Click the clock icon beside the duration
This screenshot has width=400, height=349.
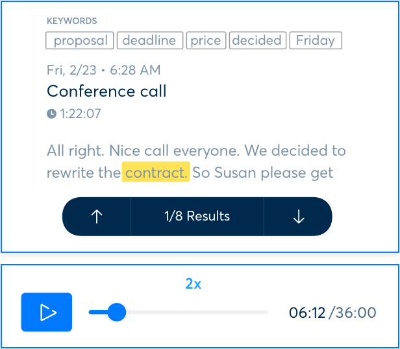51,114
